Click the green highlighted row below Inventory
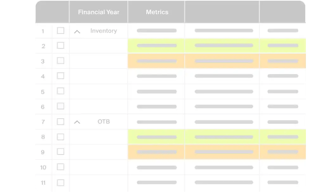The width and height of the screenshot is (330, 192). [217, 45]
